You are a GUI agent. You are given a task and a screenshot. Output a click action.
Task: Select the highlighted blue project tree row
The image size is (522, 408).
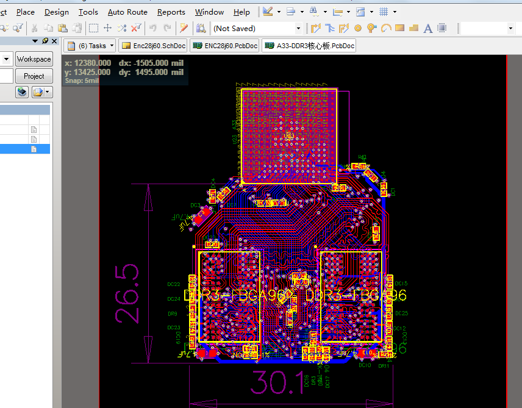pyautogui.click(x=25, y=149)
